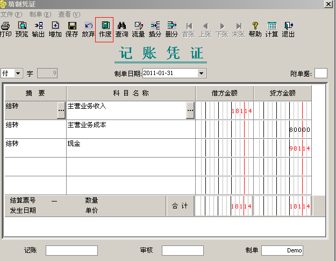The image size is (336, 261).
Task: Go to next voucher 下张
Action: (222, 29)
